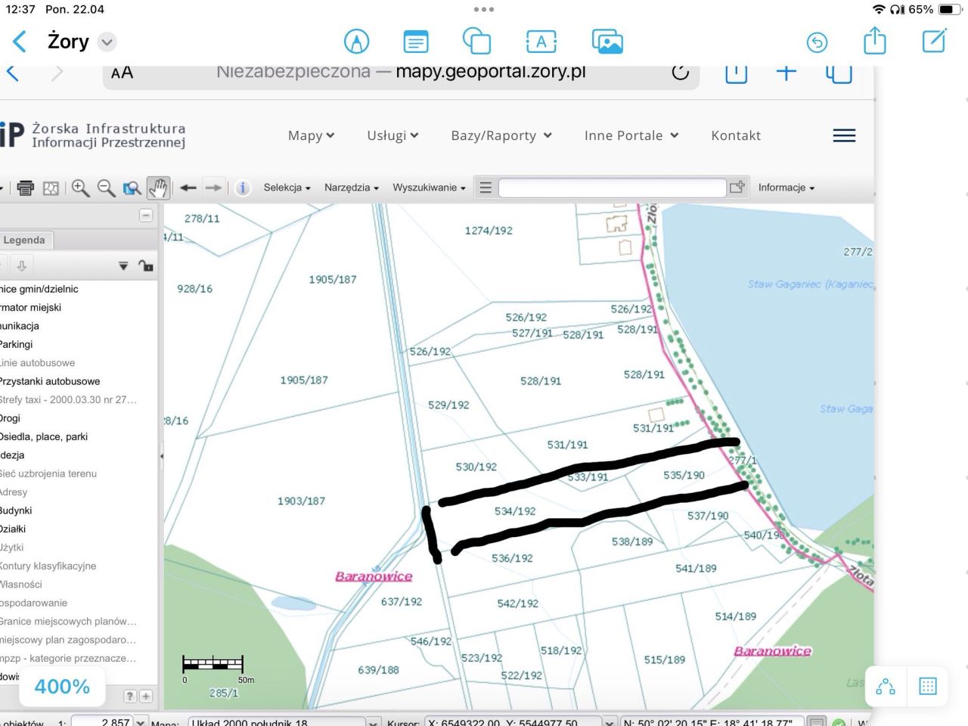This screenshot has width=968, height=726.
Task: Click parcel label 534/192 on the map
Action: pyautogui.click(x=515, y=511)
